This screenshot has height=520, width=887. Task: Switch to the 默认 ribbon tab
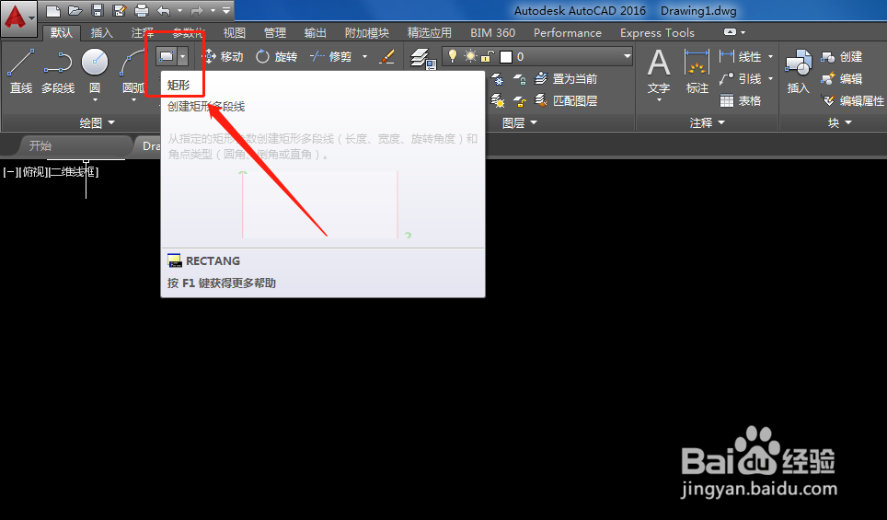tap(61, 33)
